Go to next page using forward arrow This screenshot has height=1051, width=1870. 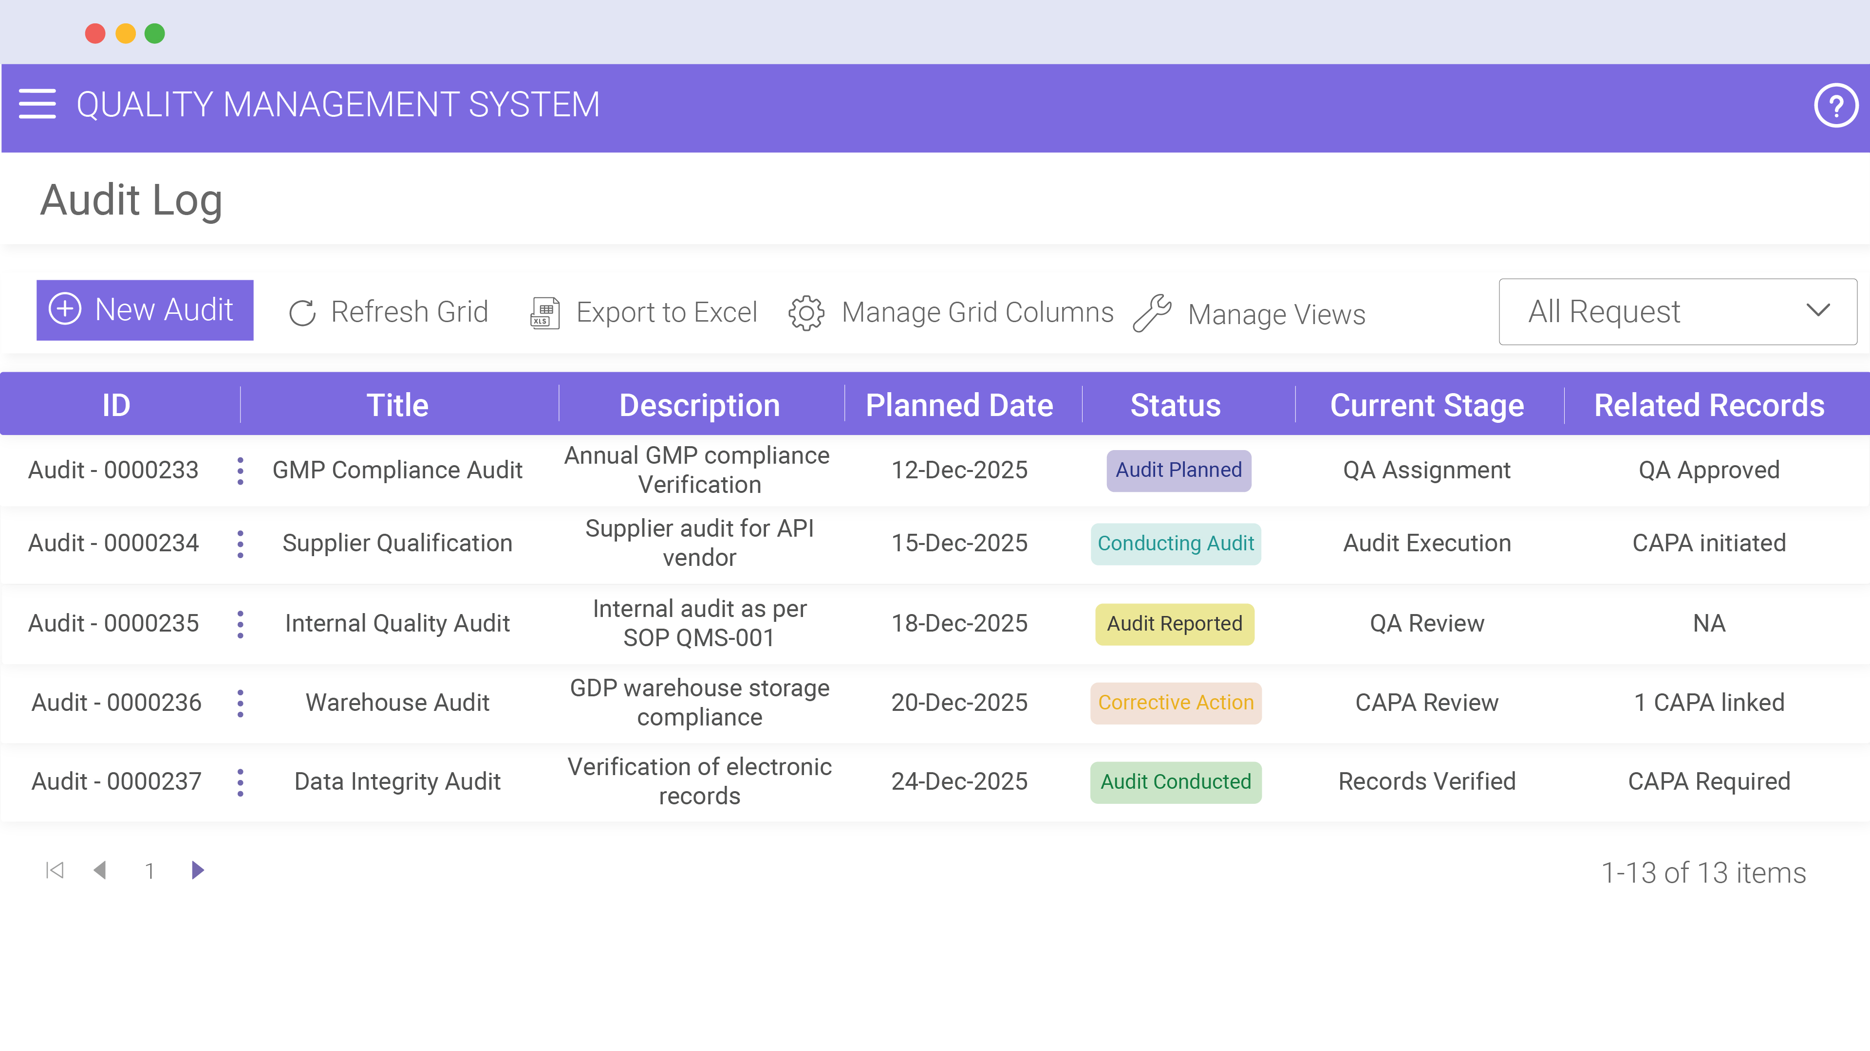point(197,871)
